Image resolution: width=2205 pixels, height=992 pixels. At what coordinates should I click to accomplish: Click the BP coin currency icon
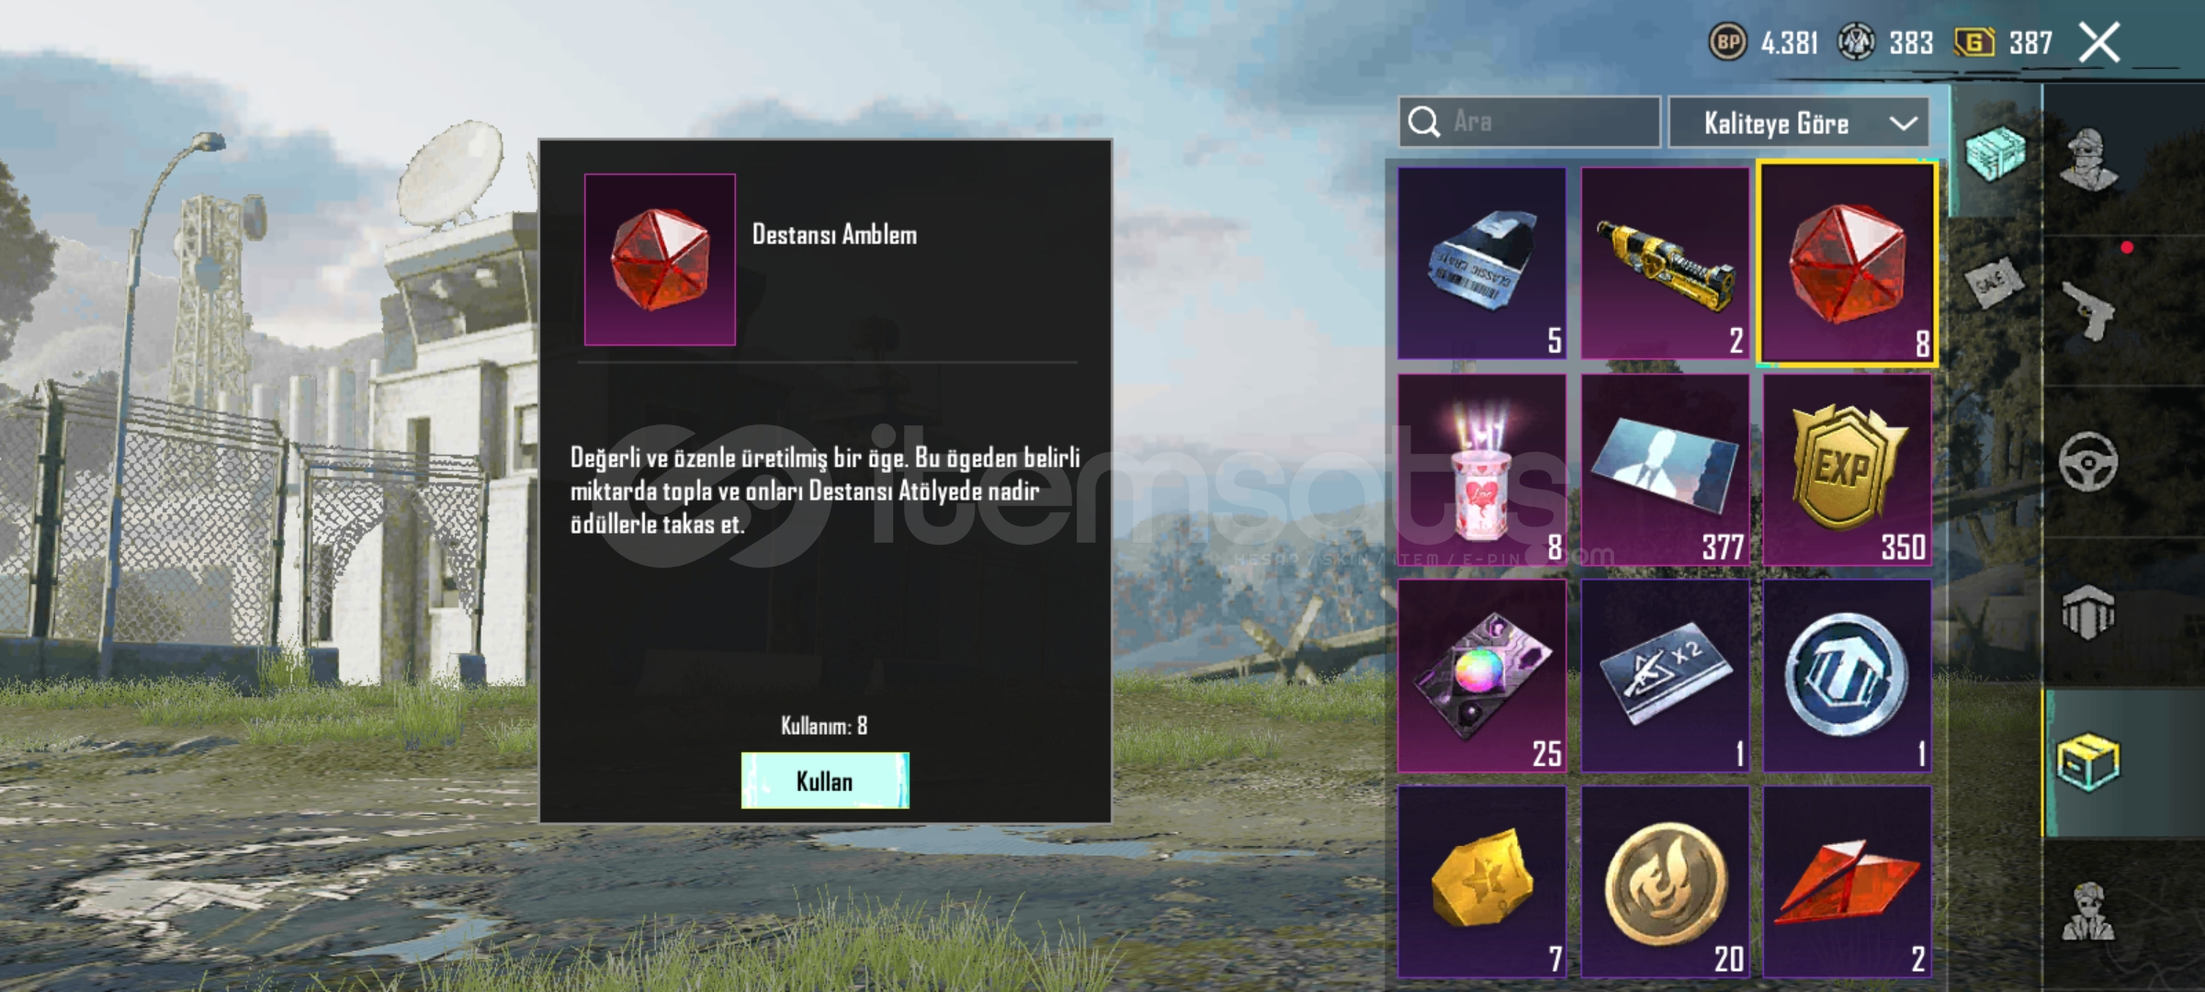point(1728,42)
